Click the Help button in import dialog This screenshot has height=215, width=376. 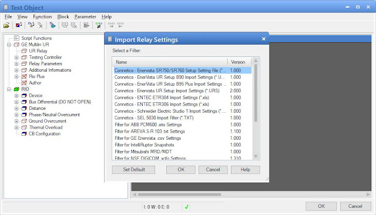(x=246, y=170)
